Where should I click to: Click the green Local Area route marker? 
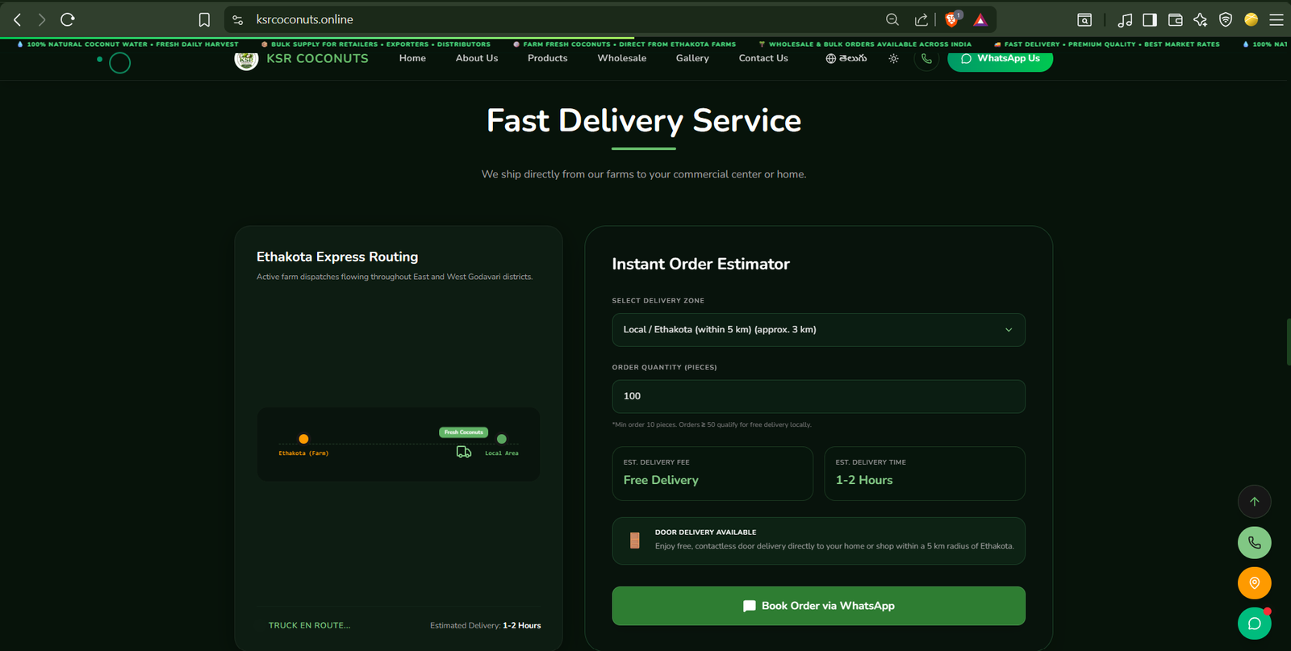[502, 439]
